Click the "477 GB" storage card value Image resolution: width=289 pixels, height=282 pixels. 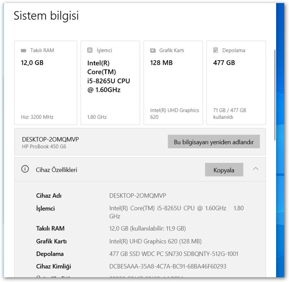pyautogui.click(x=224, y=63)
